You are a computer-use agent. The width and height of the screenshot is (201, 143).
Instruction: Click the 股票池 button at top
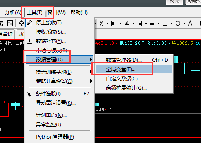(193, 2)
